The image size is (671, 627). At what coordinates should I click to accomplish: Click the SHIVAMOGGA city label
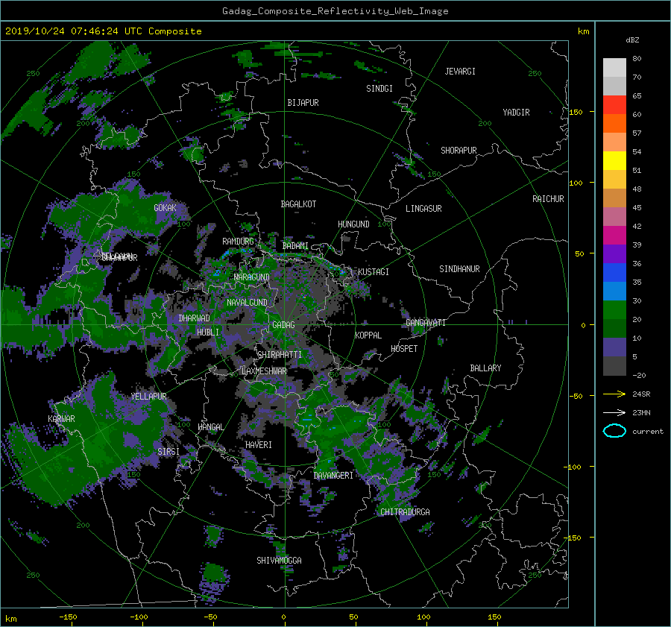(x=279, y=561)
